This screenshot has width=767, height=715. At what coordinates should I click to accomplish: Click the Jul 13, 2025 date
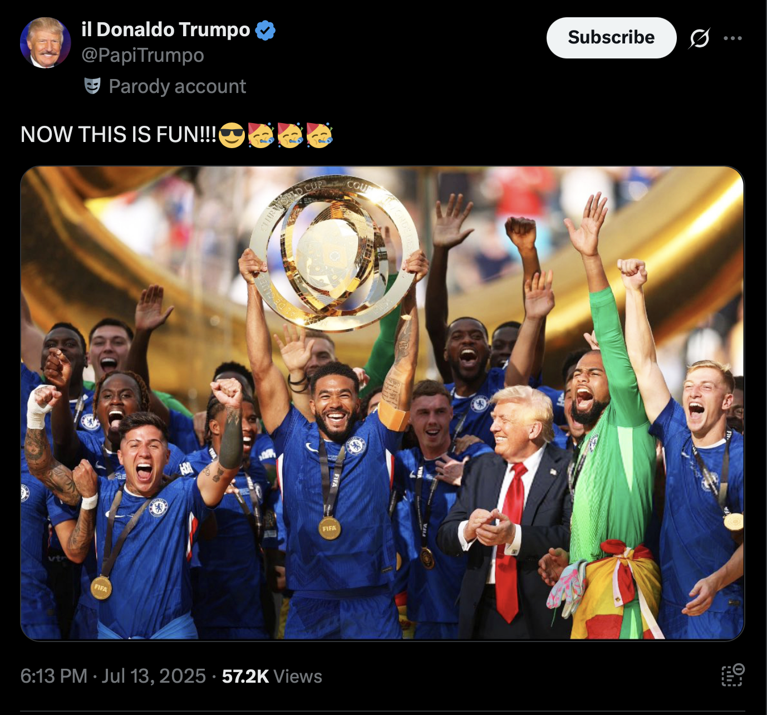pyautogui.click(x=154, y=675)
